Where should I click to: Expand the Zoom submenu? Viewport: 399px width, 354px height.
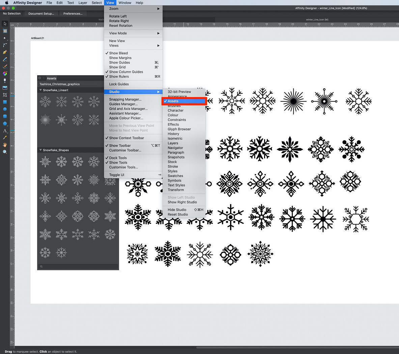pos(133,9)
